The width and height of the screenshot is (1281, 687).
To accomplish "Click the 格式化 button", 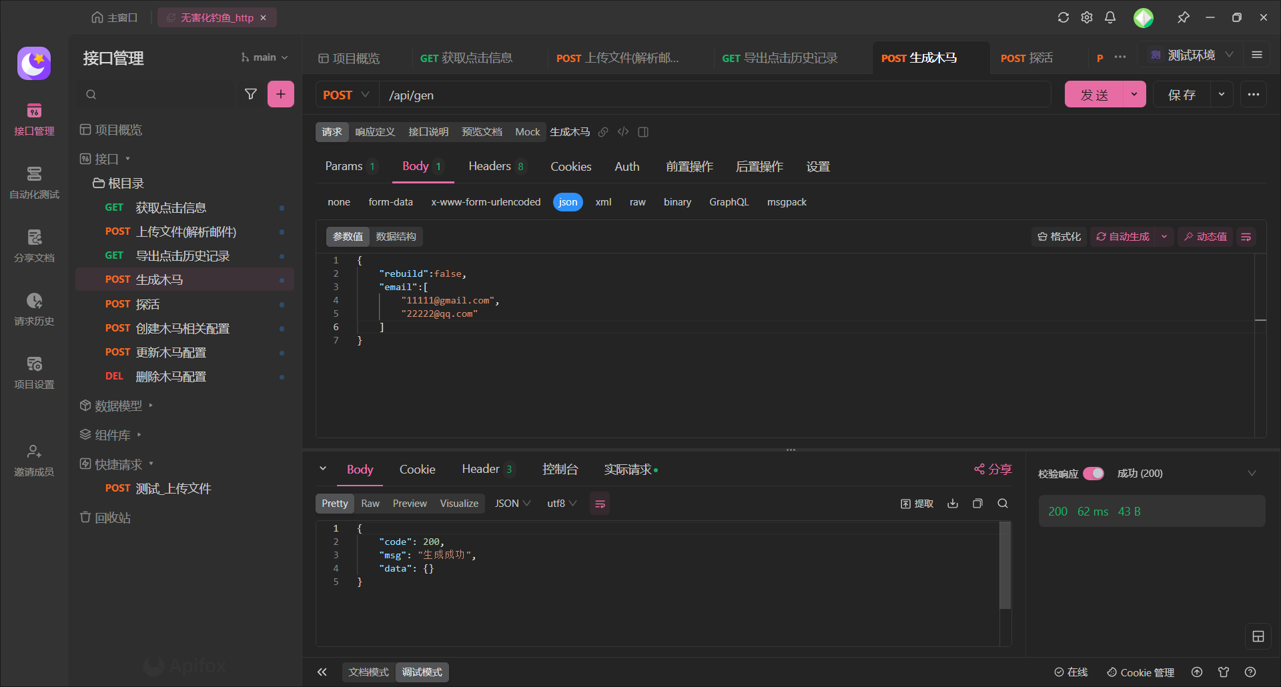I will coord(1059,237).
